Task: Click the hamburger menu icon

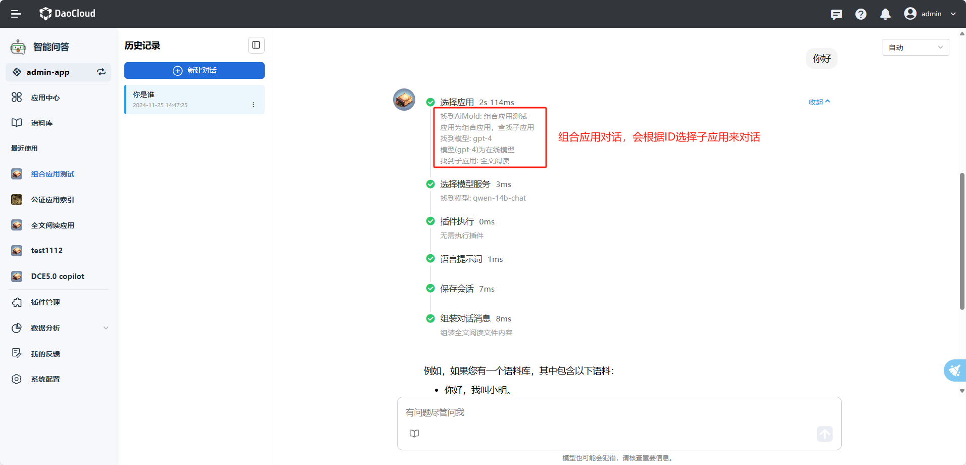Action: pyautogui.click(x=16, y=14)
